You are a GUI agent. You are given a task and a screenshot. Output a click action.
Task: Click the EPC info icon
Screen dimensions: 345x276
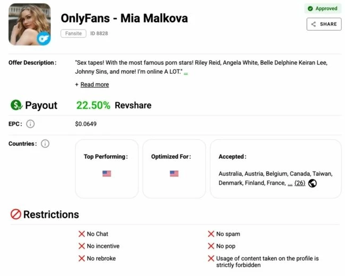(x=30, y=124)
